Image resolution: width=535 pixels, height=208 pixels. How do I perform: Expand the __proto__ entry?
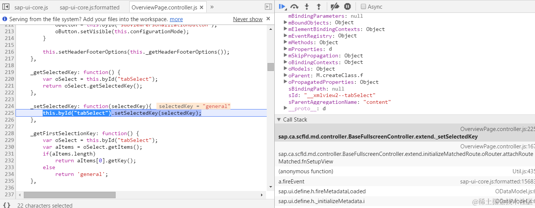pos(286,108)
